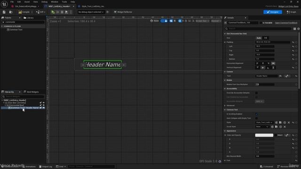Select Fill size option

coord(265,38)
